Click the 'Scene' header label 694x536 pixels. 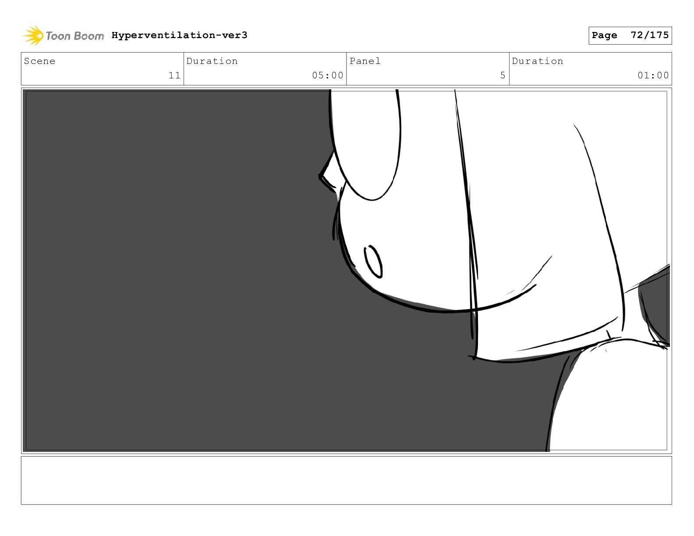coord(39,61)
